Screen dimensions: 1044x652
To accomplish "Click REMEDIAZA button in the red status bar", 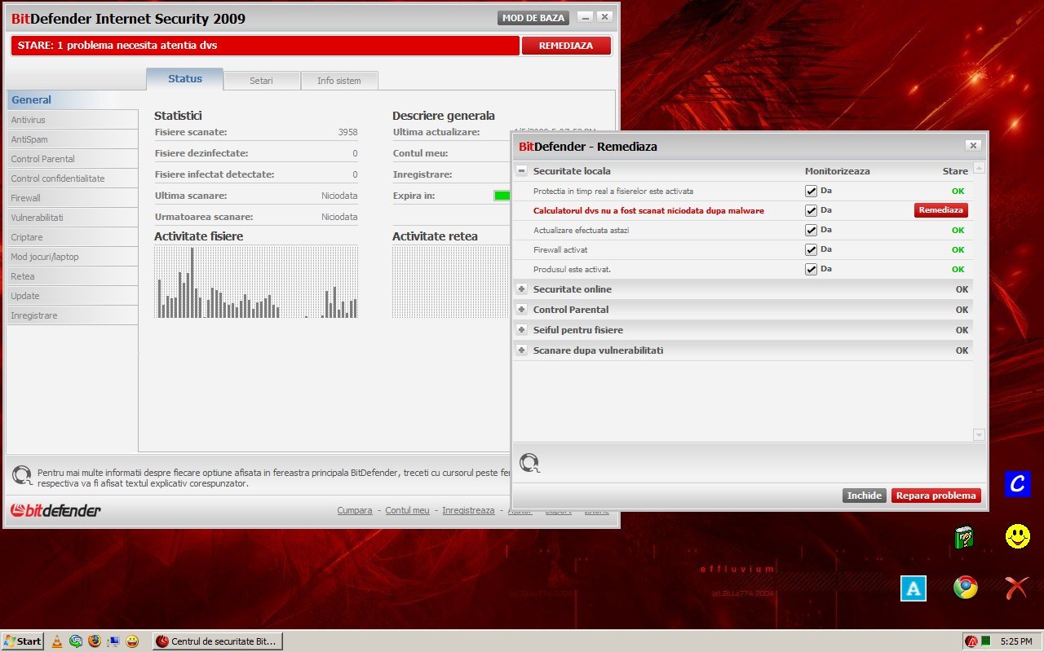I will coord(566,46).
